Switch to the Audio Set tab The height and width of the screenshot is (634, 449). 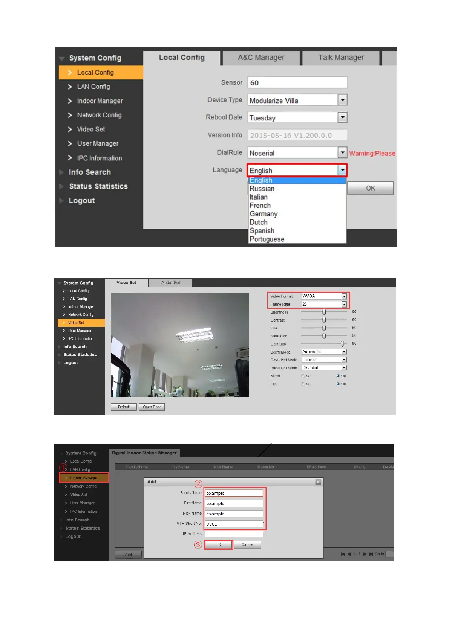pyautogui.click(x=170, y=283)
